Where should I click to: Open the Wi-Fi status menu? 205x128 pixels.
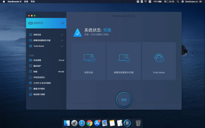pos(146,1)
